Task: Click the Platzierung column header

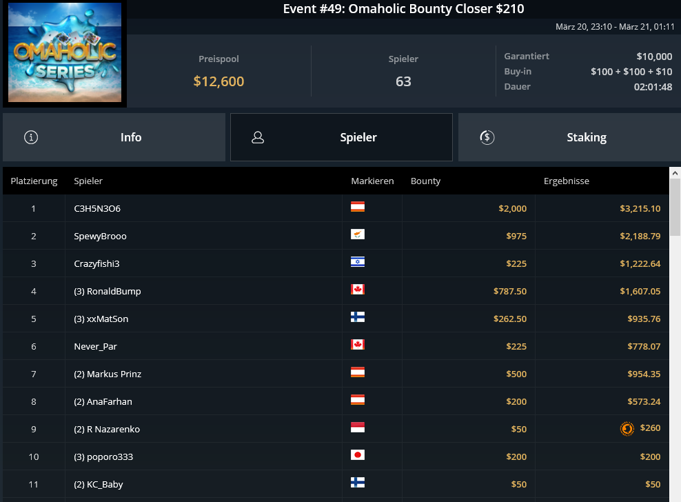Action: point(34,181)
